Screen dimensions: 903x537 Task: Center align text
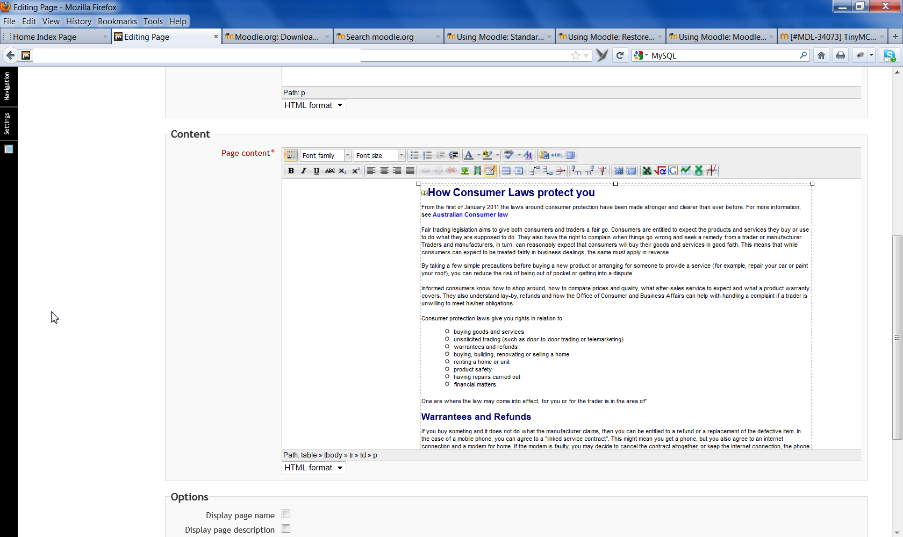(384, 171)
